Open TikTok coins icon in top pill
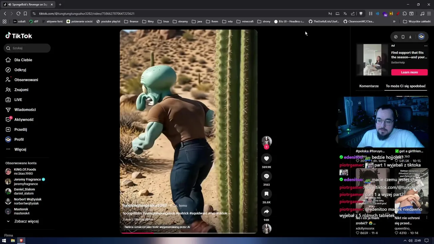The width and height of the screenshot is (434, 244). coord(396,37)
